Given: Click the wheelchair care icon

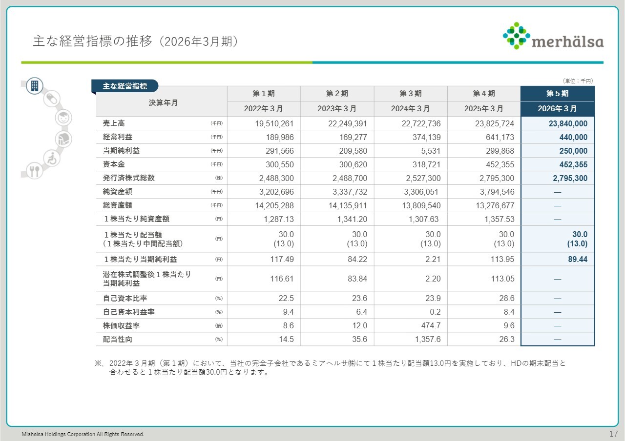Looking at the screenshot, I should pos(51,158).
